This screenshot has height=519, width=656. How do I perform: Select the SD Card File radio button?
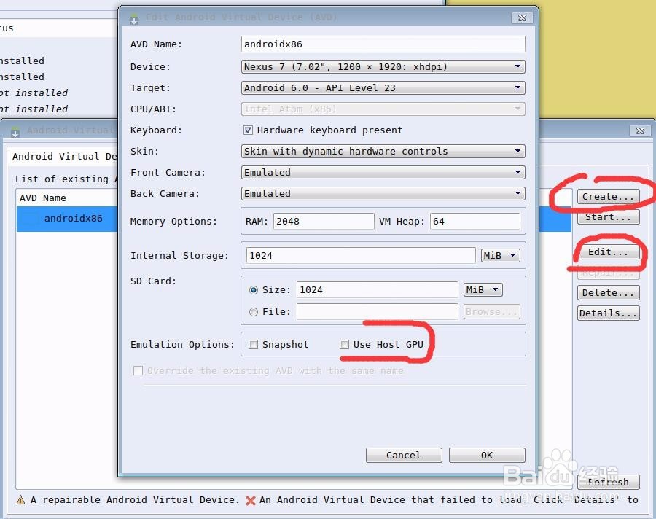pos(254,312)
